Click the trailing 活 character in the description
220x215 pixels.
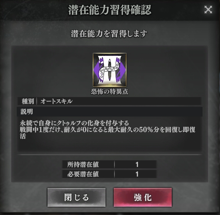(23, 136)
